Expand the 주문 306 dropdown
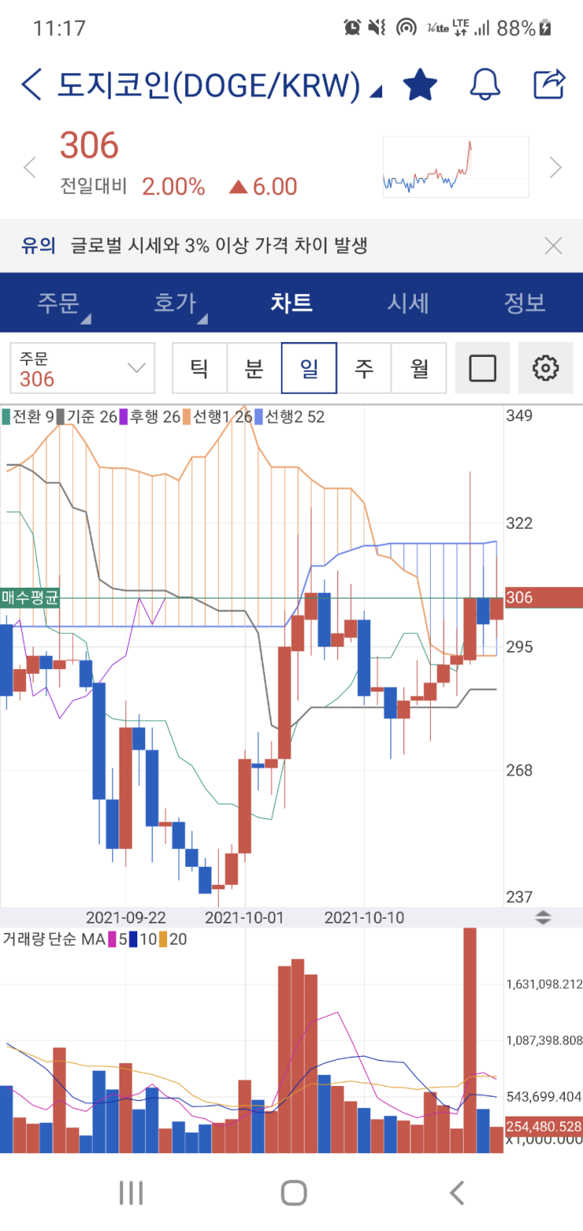The image size is (583, 1231). click(x=82, y=368)
